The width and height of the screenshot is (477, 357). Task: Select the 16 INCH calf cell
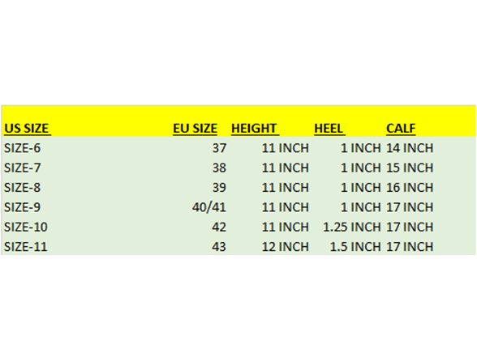tap(410, 188)
